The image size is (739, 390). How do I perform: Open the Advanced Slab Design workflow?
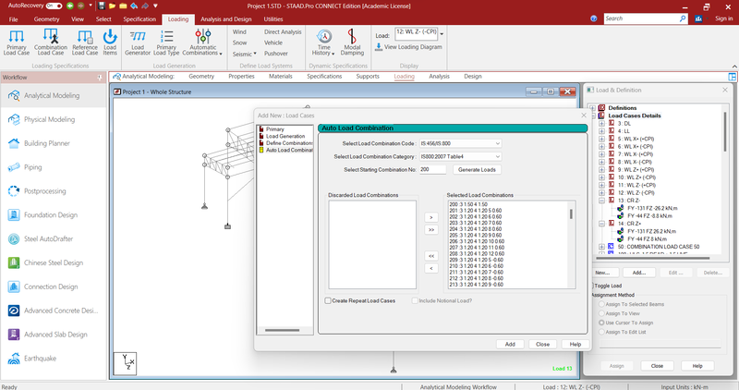coord(55,335)
